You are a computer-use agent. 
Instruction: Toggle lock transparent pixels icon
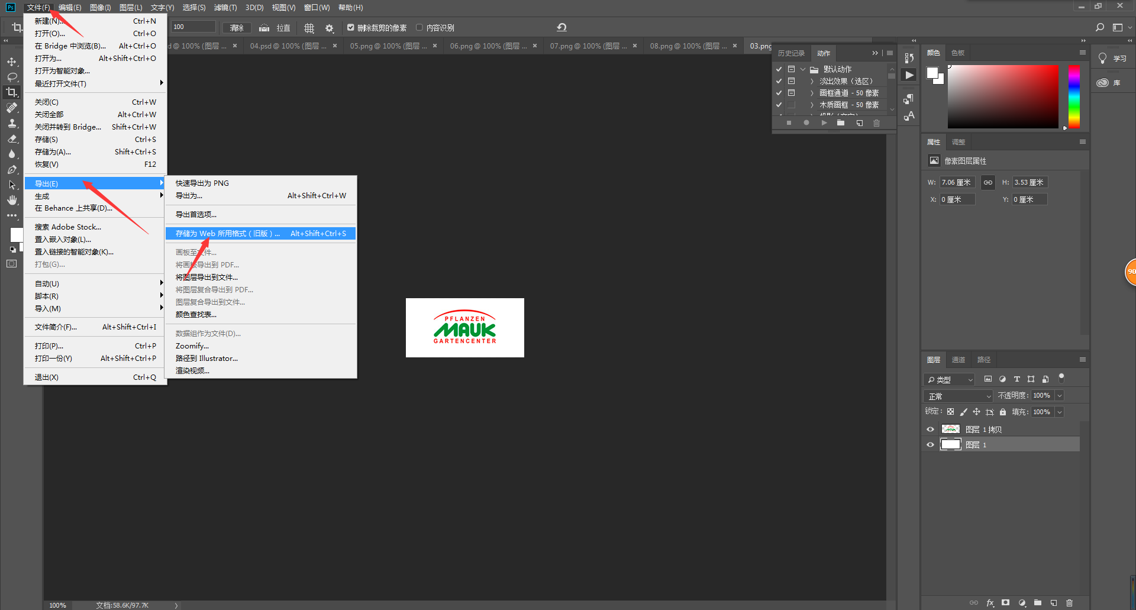pos(950,412)
